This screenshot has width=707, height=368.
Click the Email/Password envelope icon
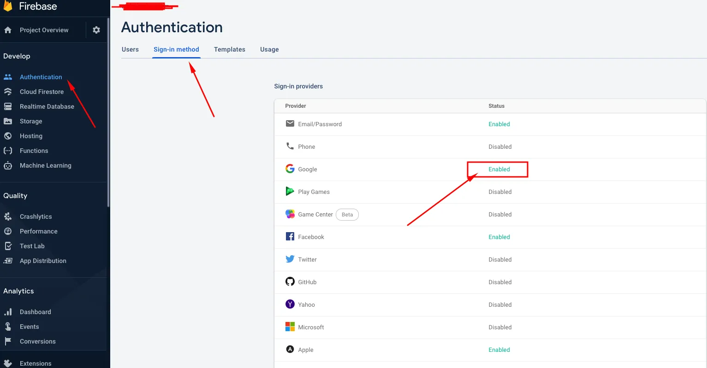click(290, 123)
